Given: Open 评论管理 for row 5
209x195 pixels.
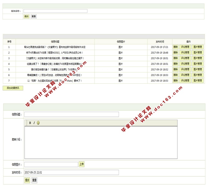Looking at the screenshot, I should [x=185, y=69].
